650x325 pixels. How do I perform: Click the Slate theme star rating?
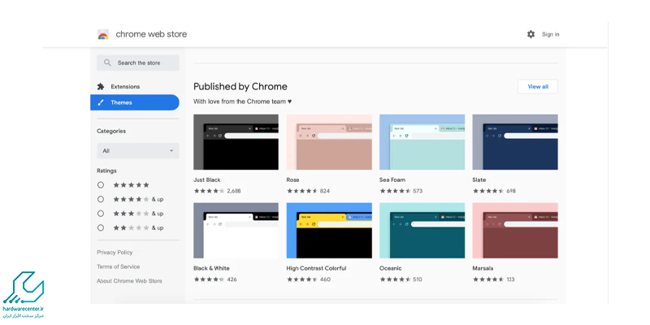pos(488,191)
